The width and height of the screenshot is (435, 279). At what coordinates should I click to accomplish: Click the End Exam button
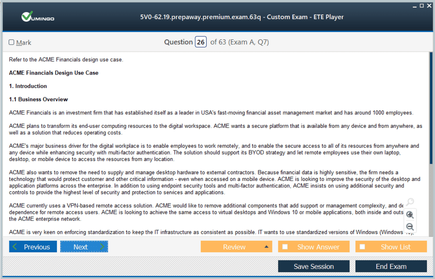[391, 266]
